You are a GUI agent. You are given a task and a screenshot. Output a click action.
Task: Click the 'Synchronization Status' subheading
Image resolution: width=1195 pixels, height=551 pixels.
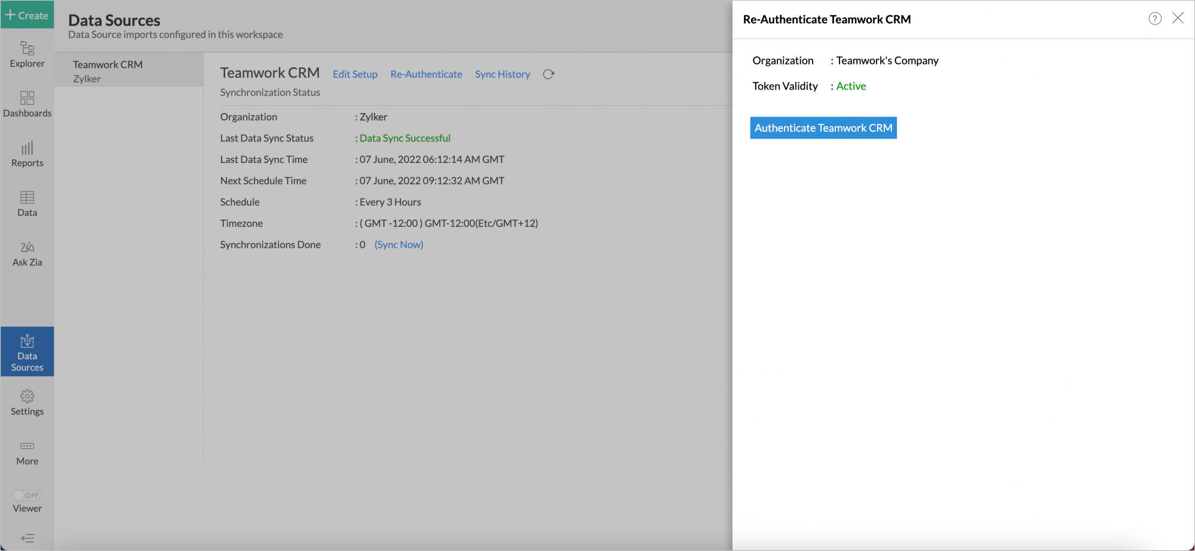point(270,92)
